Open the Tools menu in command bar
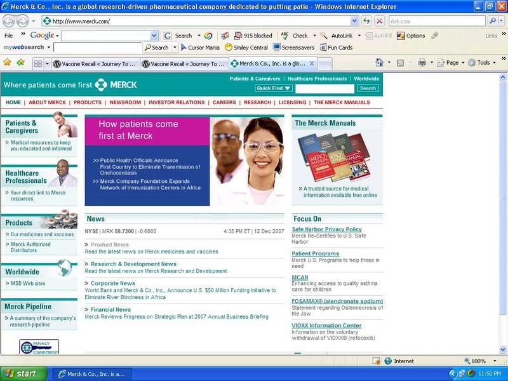Screen dimensions: 508x381 482,62
